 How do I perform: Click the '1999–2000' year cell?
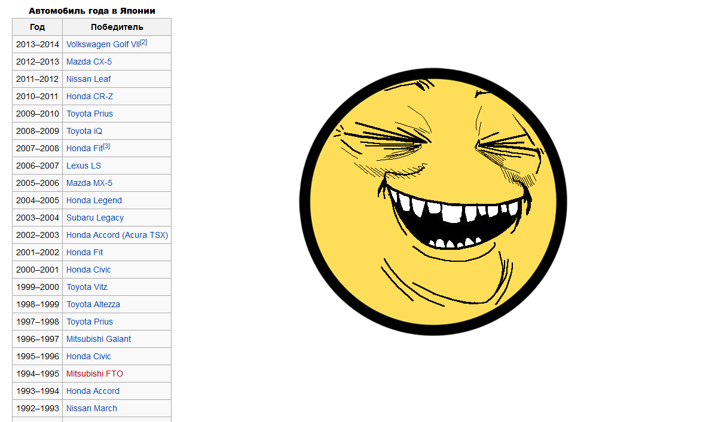pyautogui.click(x=38, y=288)
